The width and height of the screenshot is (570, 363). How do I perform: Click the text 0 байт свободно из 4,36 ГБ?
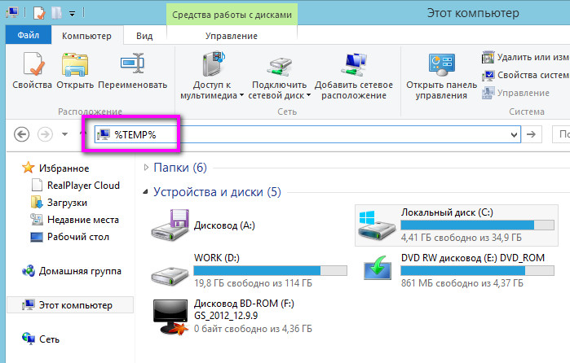coord(253,329)
